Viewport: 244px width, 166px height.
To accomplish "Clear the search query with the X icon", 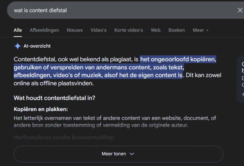I will (x=240, y=10).
